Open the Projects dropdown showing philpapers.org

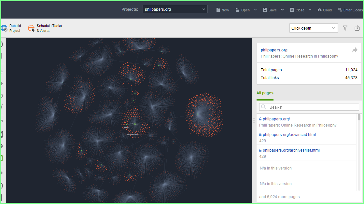click(175, 9)
